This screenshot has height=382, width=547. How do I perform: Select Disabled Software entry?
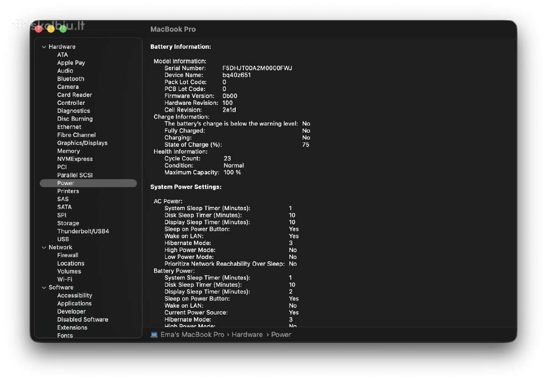coord(83,320)
